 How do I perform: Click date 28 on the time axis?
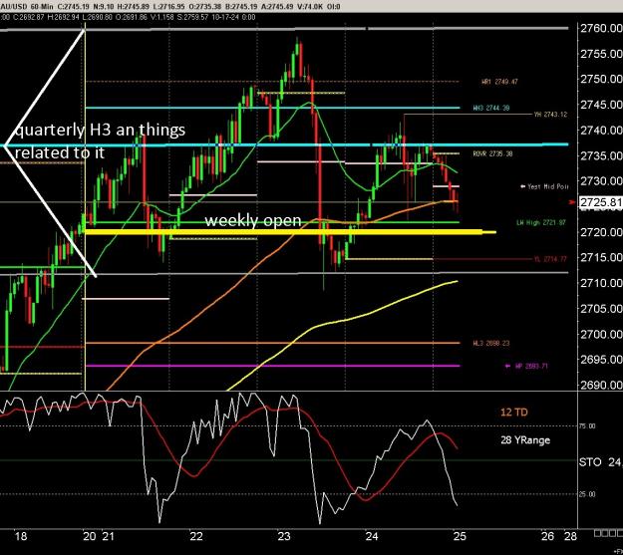click(x=570, y=536)
